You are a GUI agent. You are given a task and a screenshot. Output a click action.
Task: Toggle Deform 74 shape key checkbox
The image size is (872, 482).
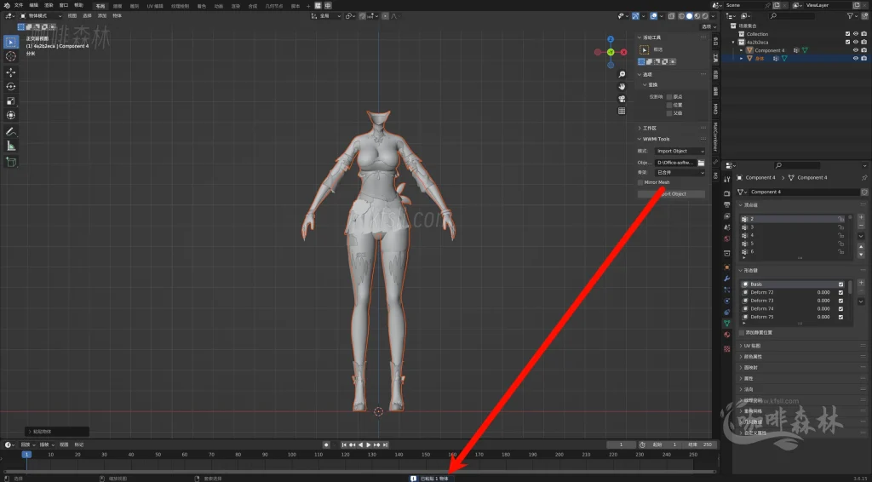pyautogui.click(x=840, y=308)
